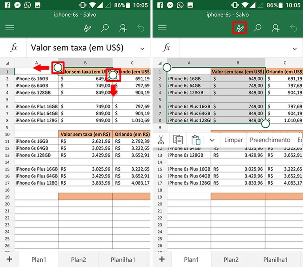Image resolution: width=303 pixels, height=267 pixels.
Task: Open Search to find values in spreadsheet
Action: pos(105,28)
